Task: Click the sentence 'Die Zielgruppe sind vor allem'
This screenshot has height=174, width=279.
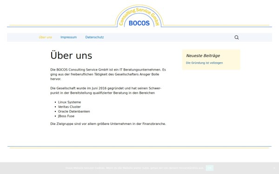Action: pos(108,124)
